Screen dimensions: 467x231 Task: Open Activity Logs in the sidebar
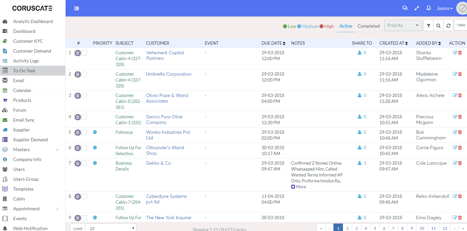[x=26, y=61]
